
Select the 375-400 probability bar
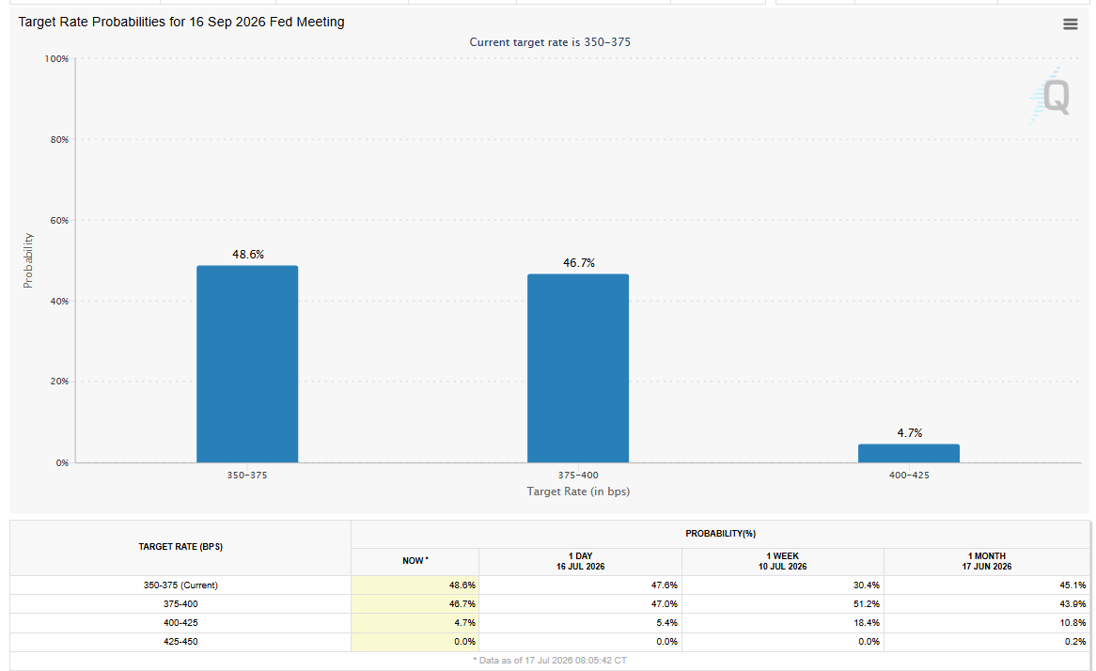click(x=578, y=368)
